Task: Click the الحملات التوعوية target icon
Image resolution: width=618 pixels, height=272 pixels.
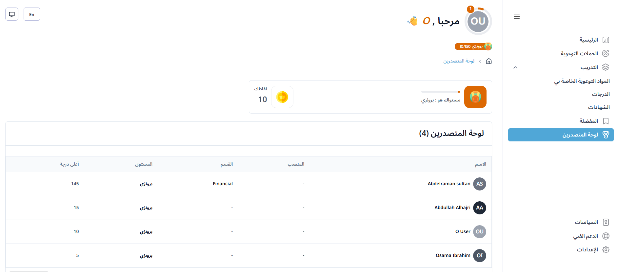Action: (606, 53)
